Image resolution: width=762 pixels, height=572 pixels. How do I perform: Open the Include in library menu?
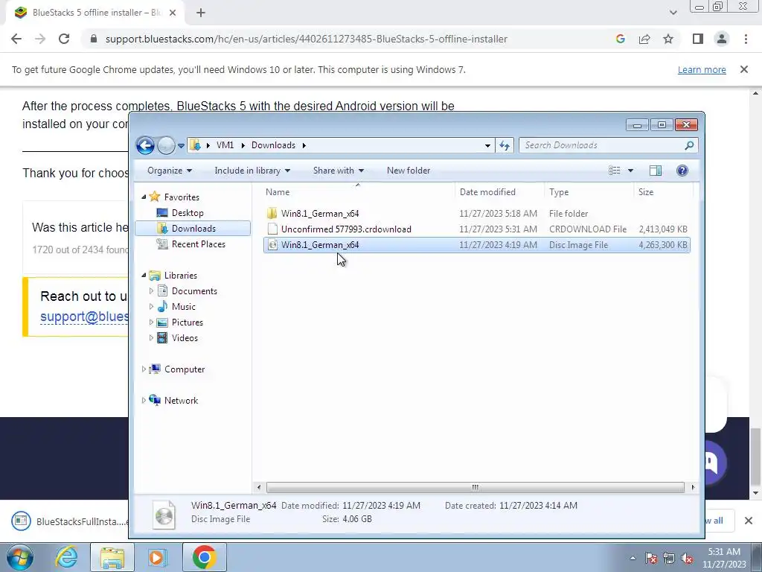pos(252,171)
